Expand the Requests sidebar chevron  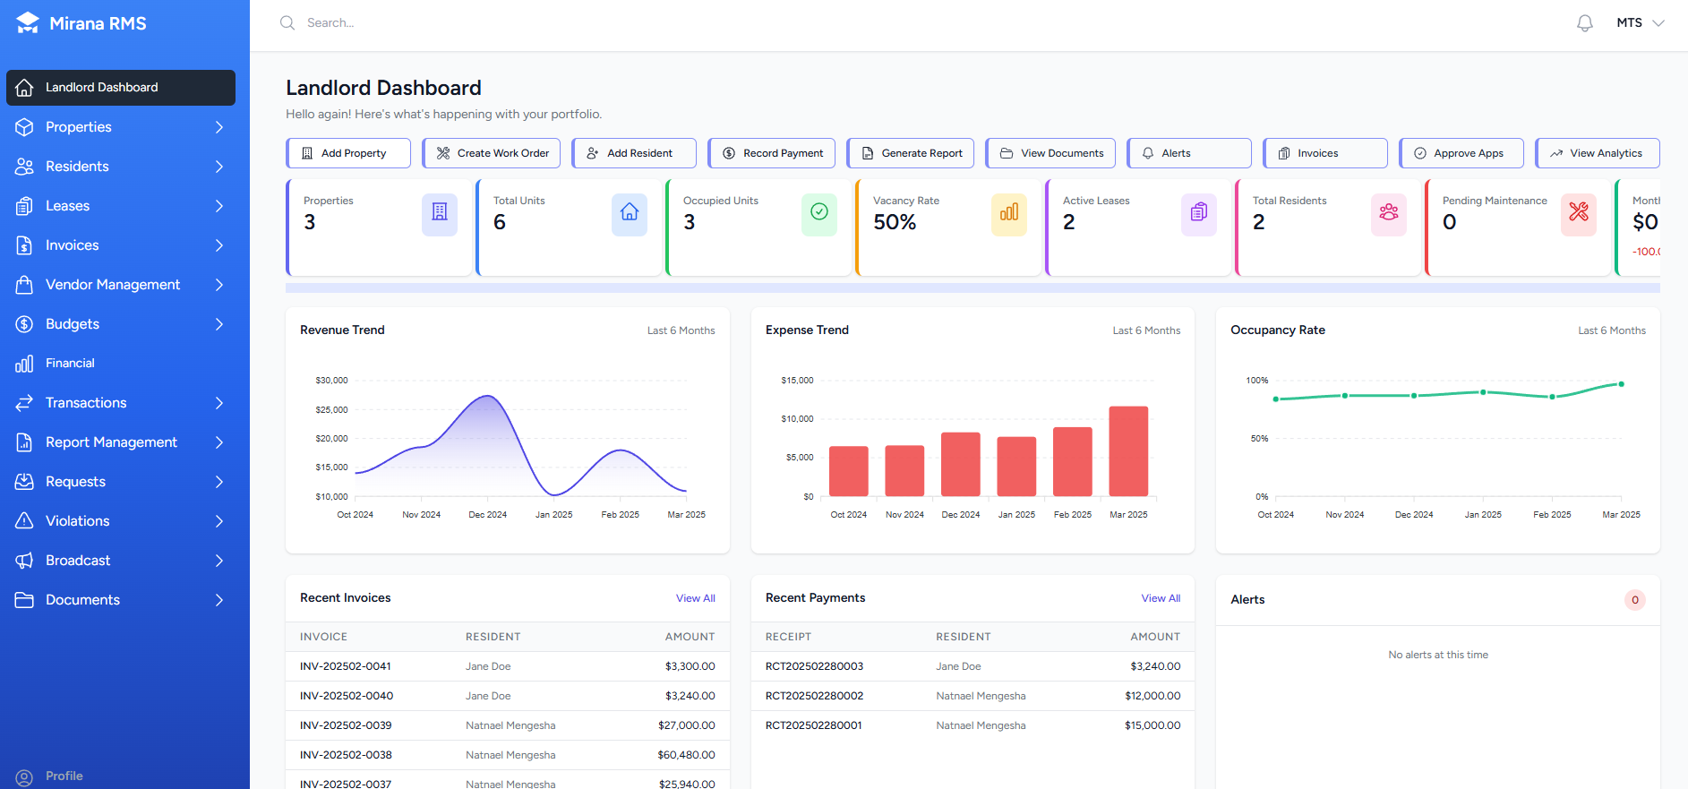click(x=219, y=482)
